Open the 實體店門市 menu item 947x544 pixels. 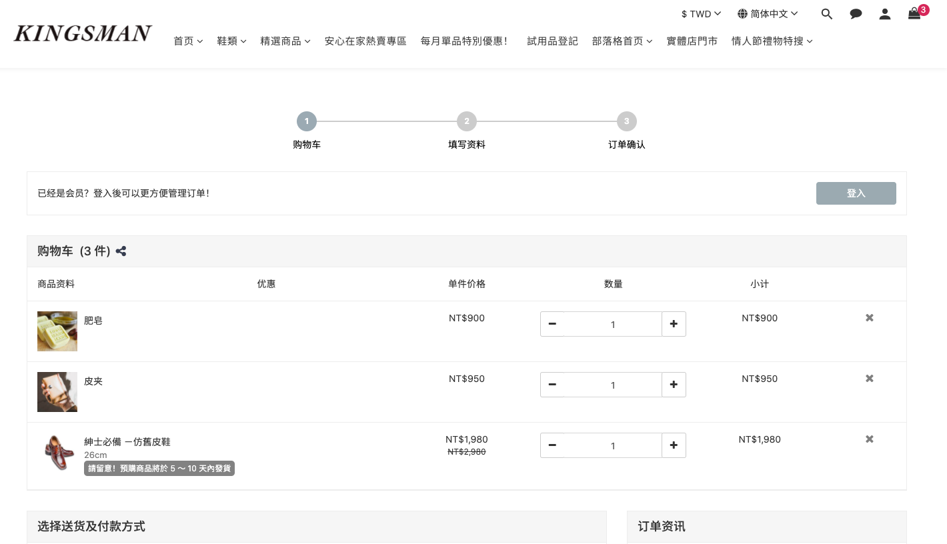point(692,41)
